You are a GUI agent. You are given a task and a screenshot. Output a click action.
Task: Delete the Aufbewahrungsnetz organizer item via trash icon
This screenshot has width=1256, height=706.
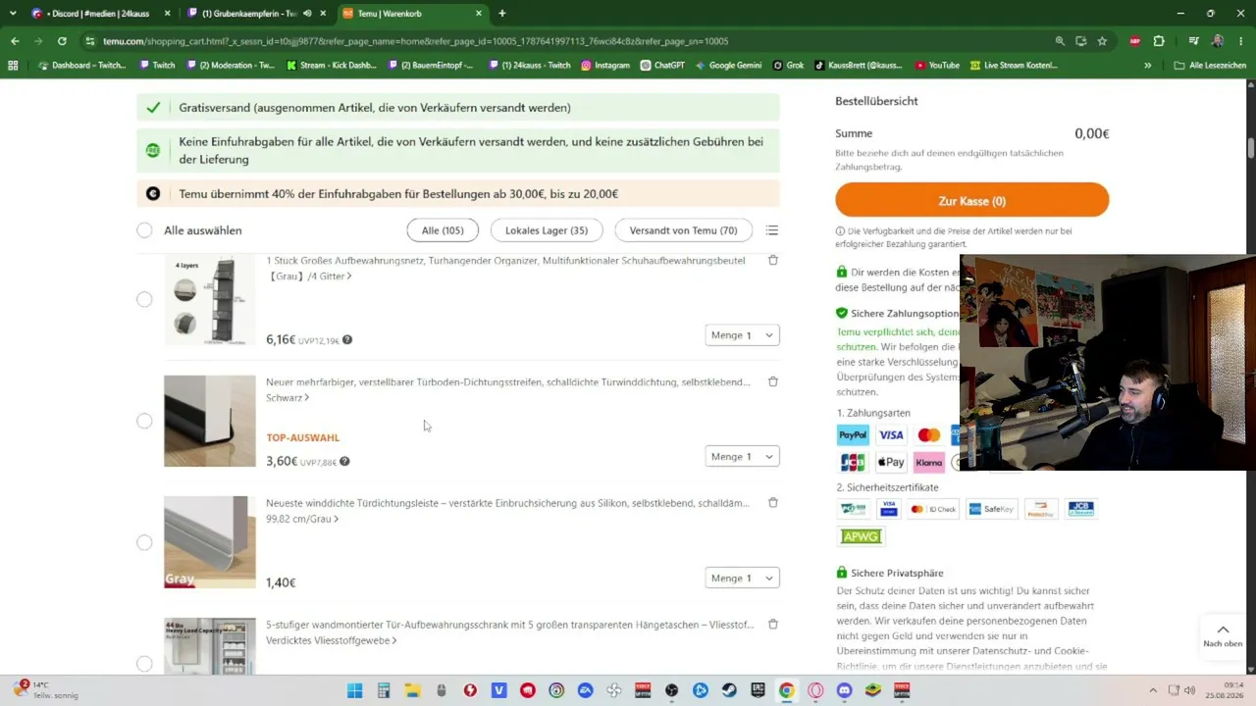click(x=773, y=261)
